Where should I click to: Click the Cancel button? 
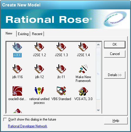pyautogui.click(x=115, y=54)
